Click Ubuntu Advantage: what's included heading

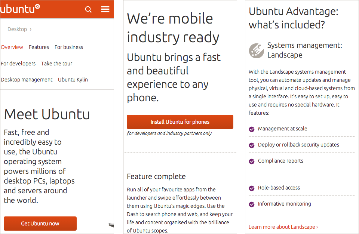294,18
